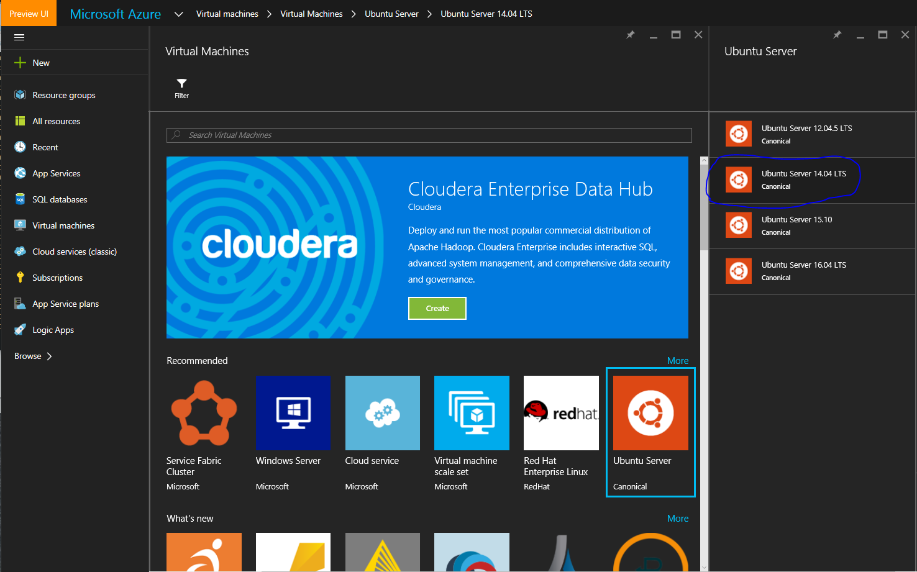
Task: Open the hamburger menu in the sidebar
Action: 19,37
